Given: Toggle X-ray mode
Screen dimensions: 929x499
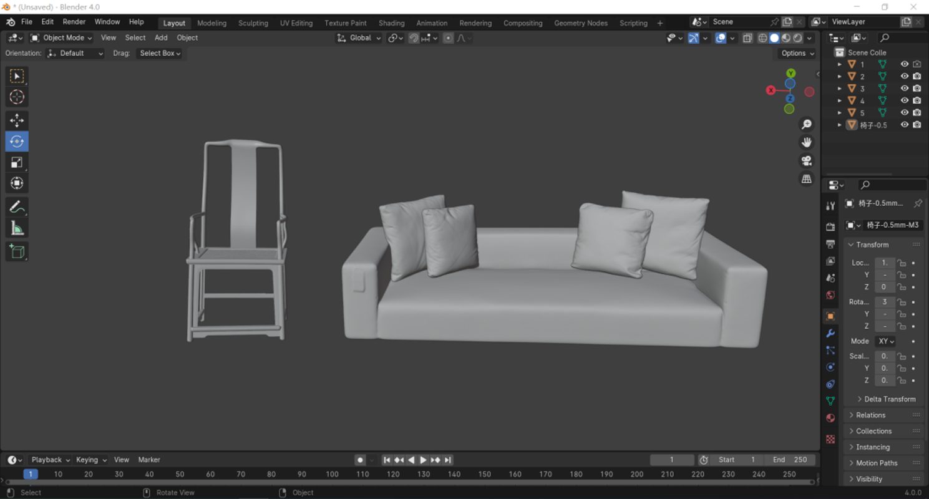Looking at the screenshot, I should click(x=747, y=38).
